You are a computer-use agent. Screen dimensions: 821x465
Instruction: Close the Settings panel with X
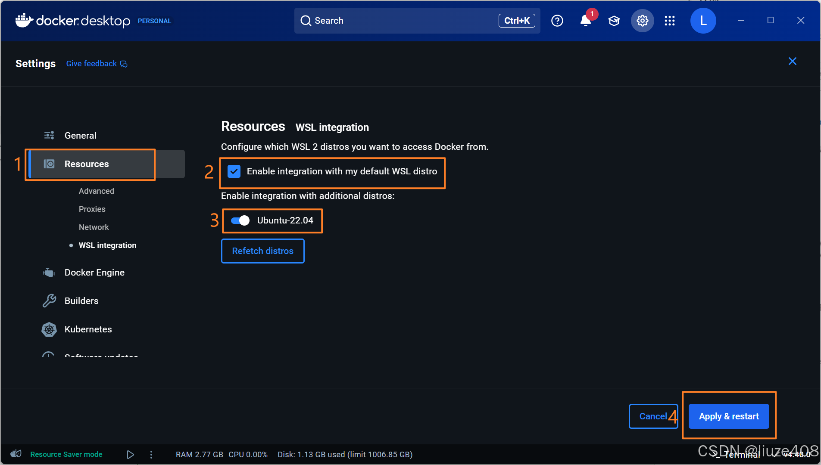(792, 61)
